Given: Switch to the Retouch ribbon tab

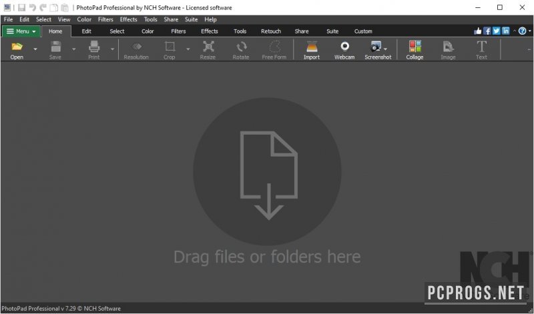Looking at the screenshot, I should pos(271,31).
